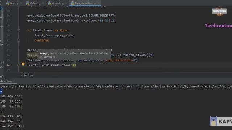
Task: Click the 'continue' keyword
Action: (x=42, y=40)
